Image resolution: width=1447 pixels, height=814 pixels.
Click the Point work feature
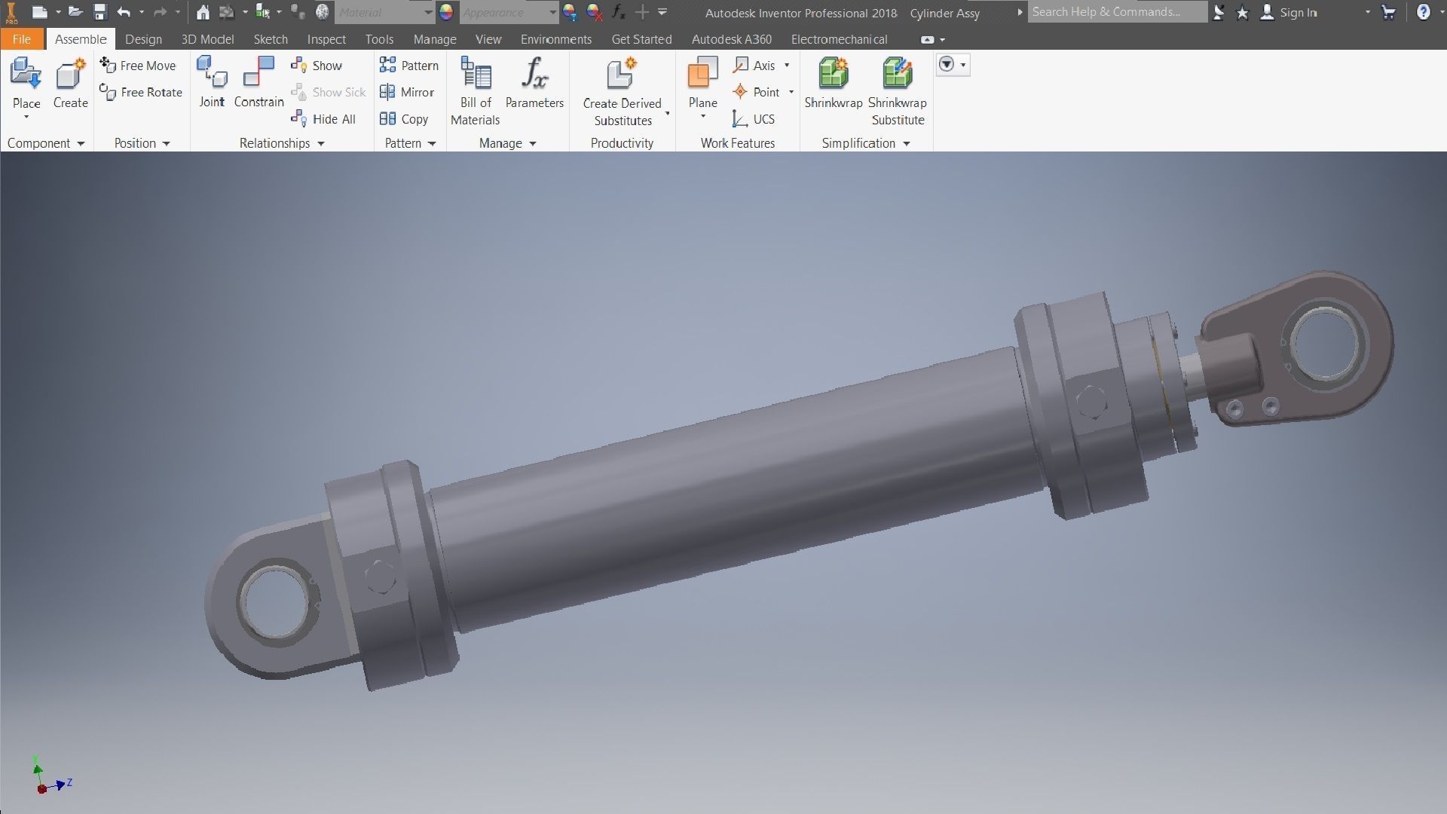point(757,92)
